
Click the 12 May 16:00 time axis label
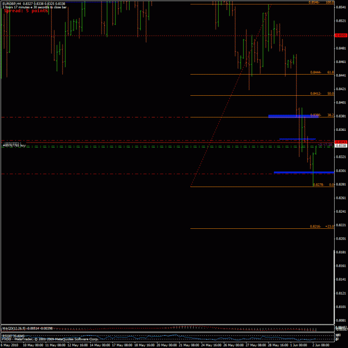tap(77, 345)
